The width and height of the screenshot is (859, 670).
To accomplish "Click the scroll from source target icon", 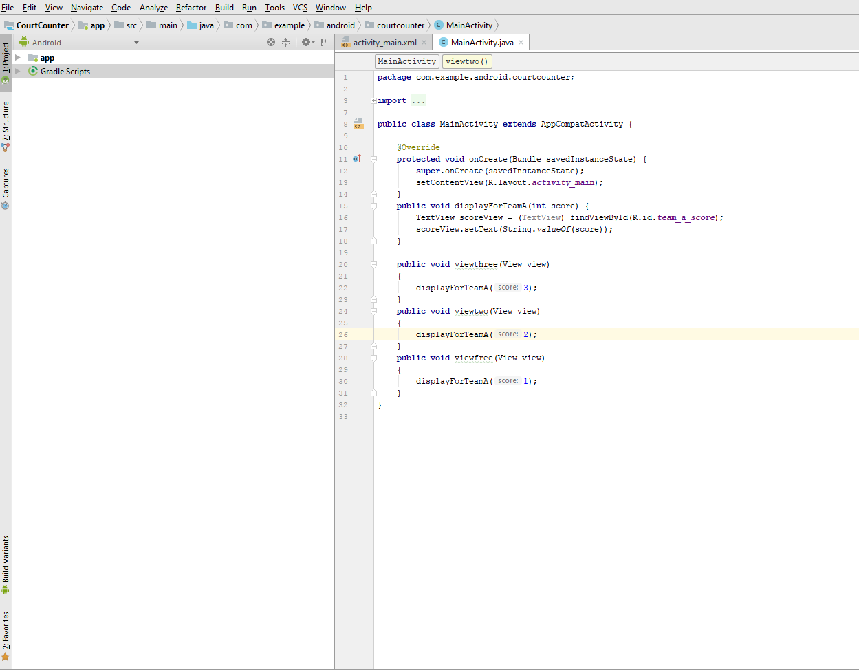I will click(x=271, y=43).
